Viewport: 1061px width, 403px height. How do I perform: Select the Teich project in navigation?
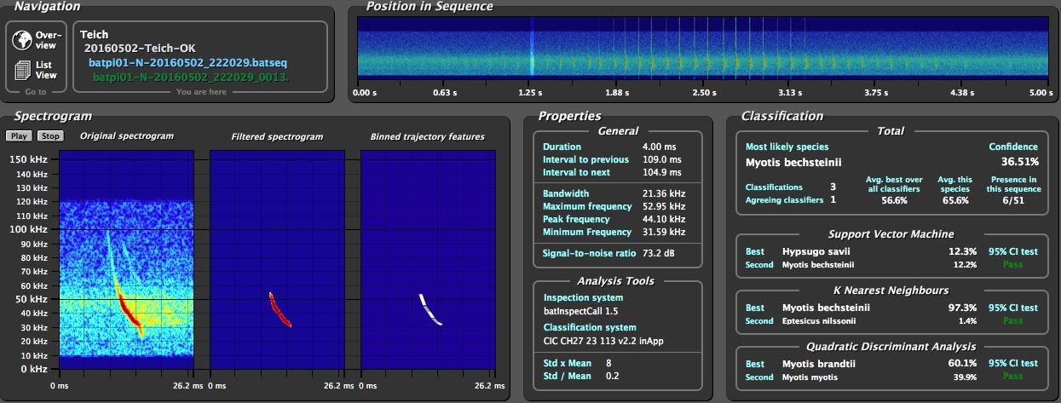pos(93,35)
